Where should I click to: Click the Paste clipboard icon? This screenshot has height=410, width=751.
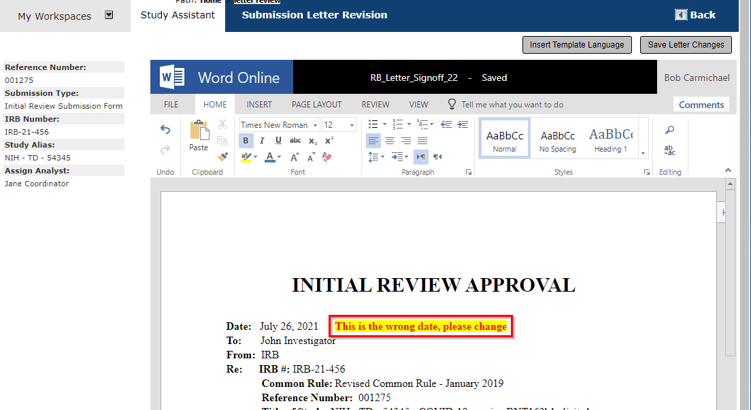tap(199, 131)
